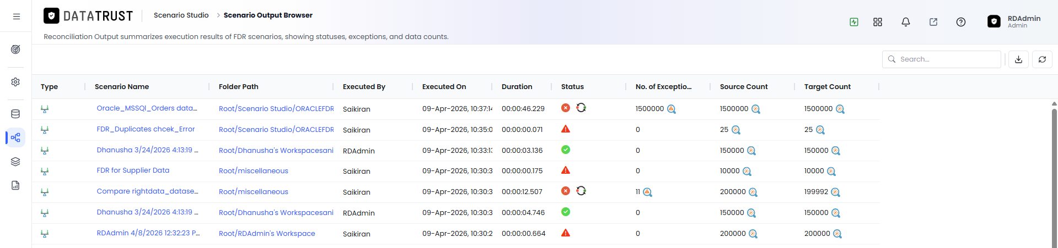Click success status icon for 00:00:04.746 run

coord(566,212)
